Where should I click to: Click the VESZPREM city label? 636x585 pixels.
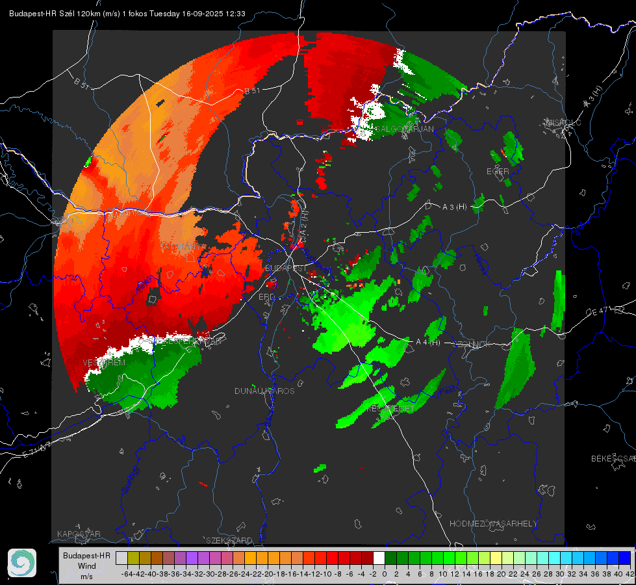point(104,363)
